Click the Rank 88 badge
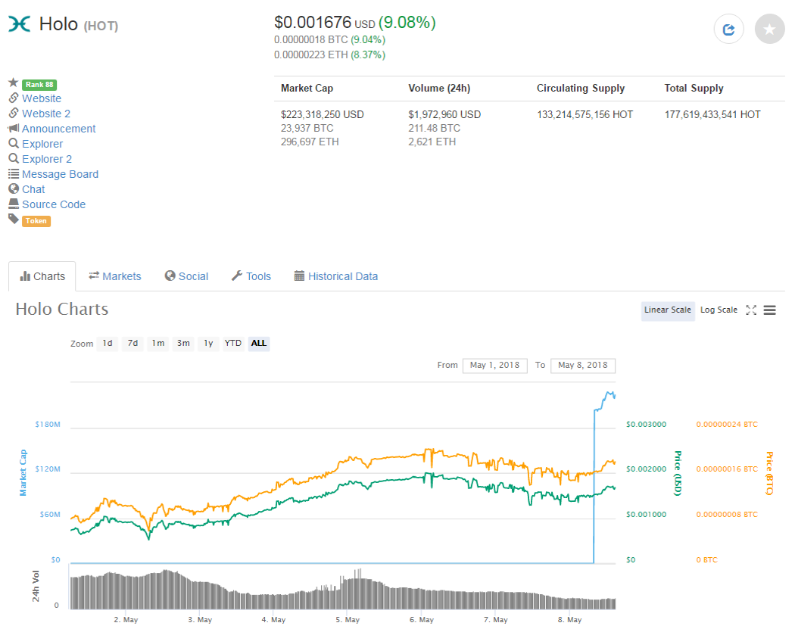 click(39, 85)
